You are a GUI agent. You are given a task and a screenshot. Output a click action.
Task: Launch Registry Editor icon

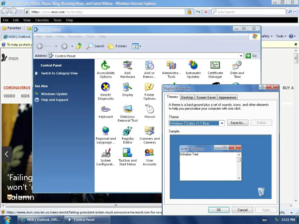128,135
